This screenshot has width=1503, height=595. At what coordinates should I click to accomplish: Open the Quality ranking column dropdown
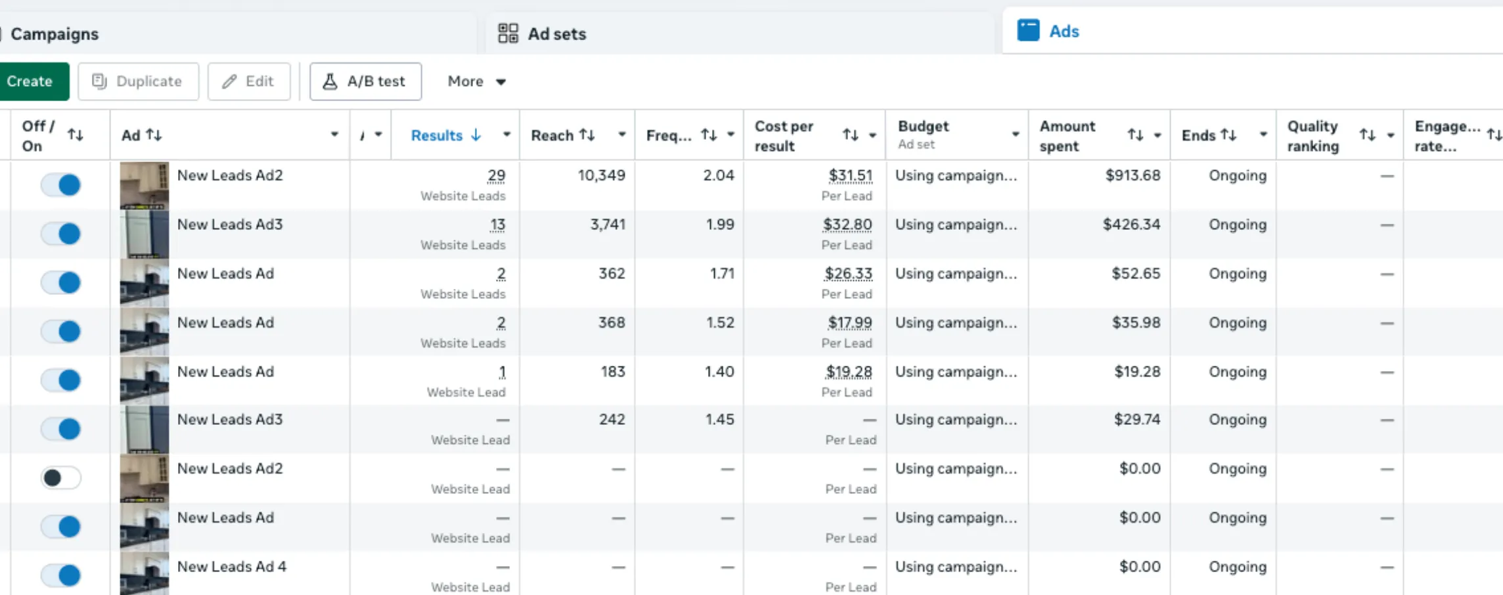[x=1391, y=135]
